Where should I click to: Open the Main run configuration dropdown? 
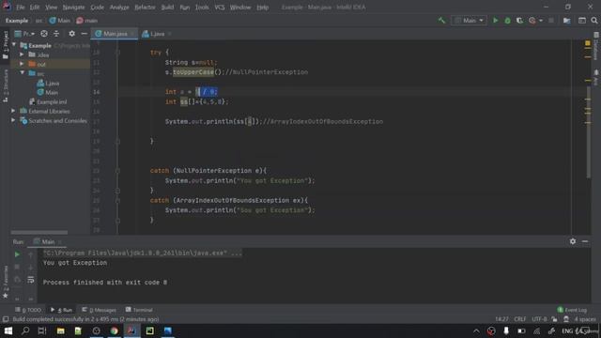[x=470, y=21]
